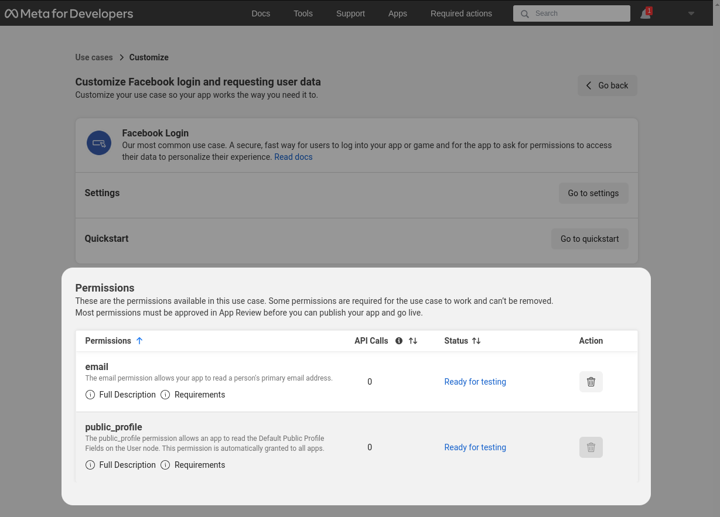Viewport: 720px width, 517px height.
Task: Delete the email permission via trash icon
Action: pyautogui.click(x=591, y=381)
